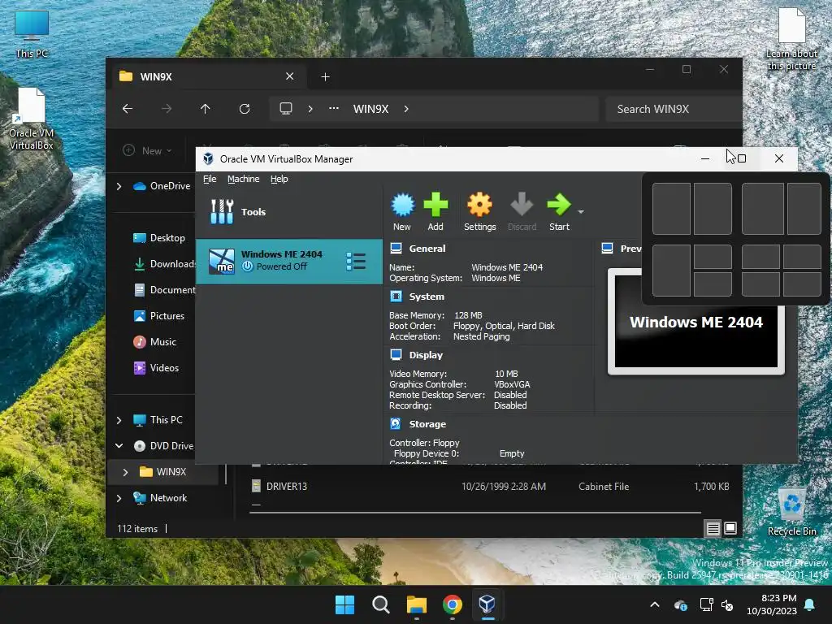Open the Recycle Bin desktop icon

tap(791, 513)
